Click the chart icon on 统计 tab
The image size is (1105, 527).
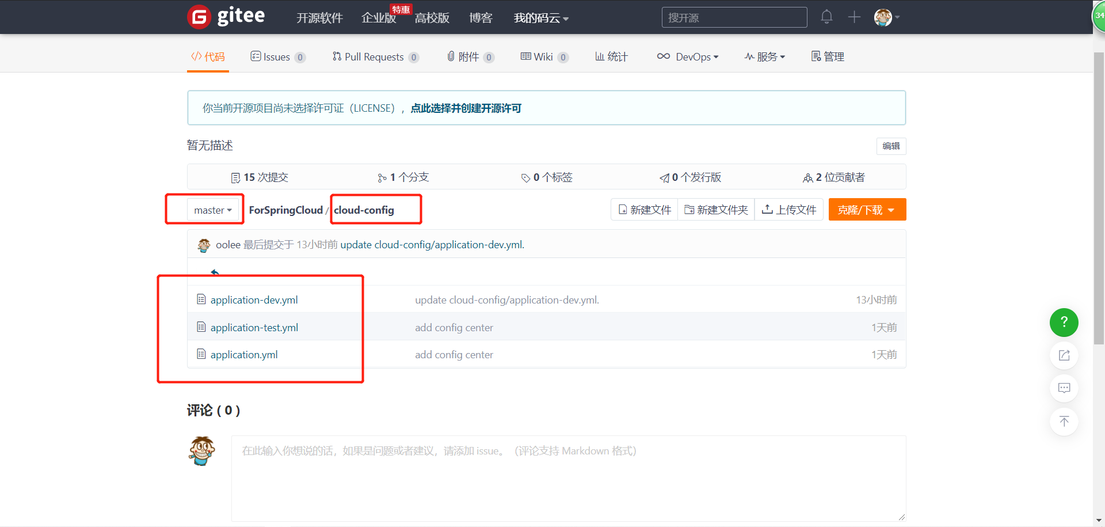click(x=599, y=56)
